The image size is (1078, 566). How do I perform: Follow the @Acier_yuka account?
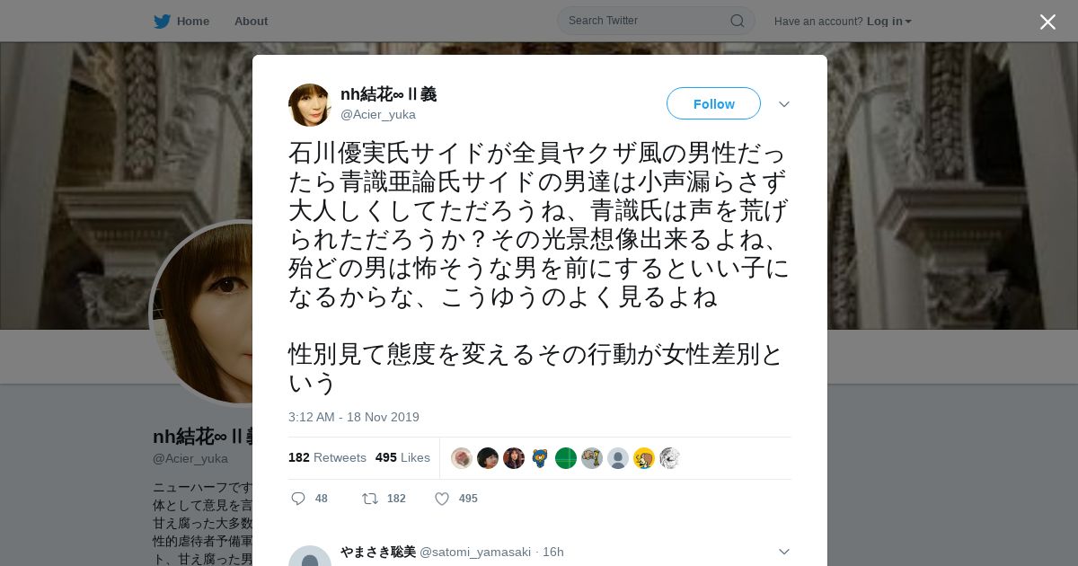[713, 103]
